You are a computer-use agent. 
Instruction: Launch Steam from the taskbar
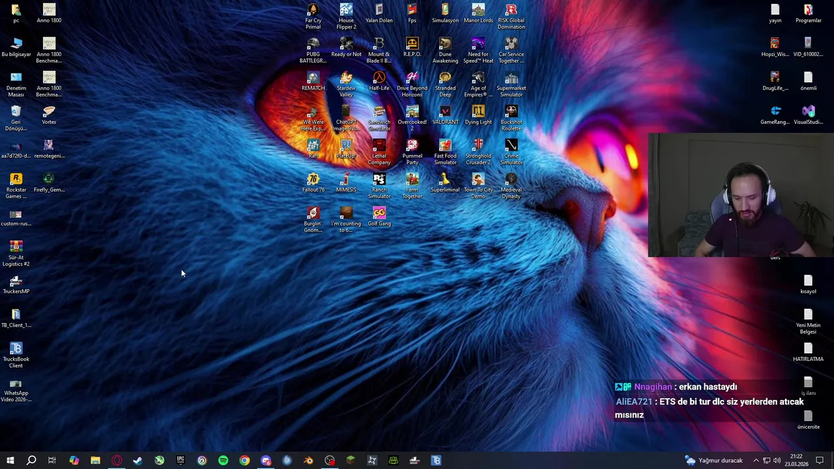(x=137, y=461)
